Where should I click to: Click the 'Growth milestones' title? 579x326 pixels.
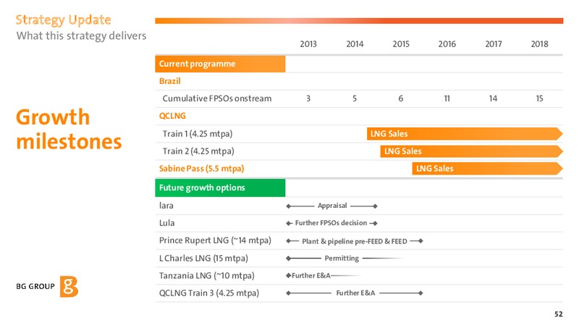(x=69, y=130)
